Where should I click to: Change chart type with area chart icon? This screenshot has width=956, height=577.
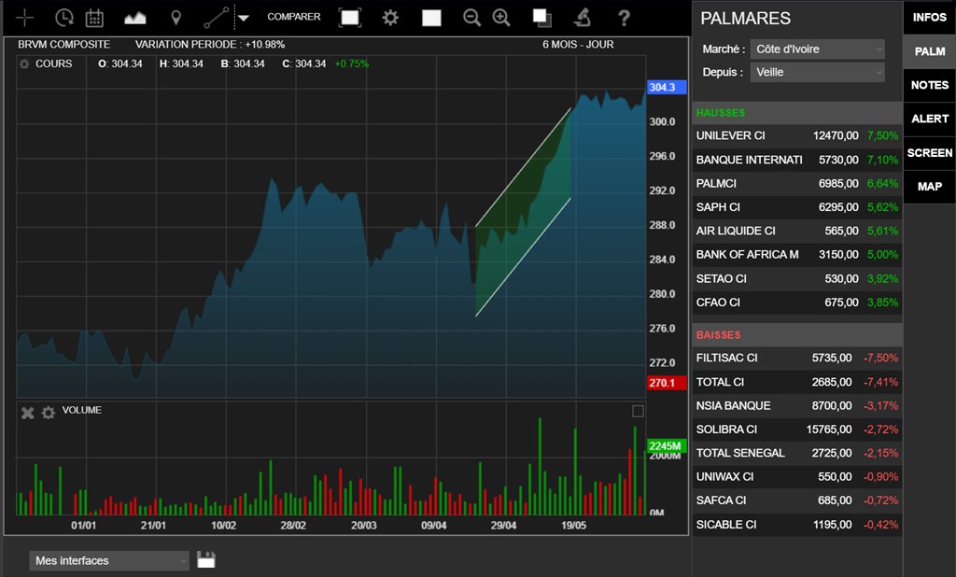[x=135, y=18]
